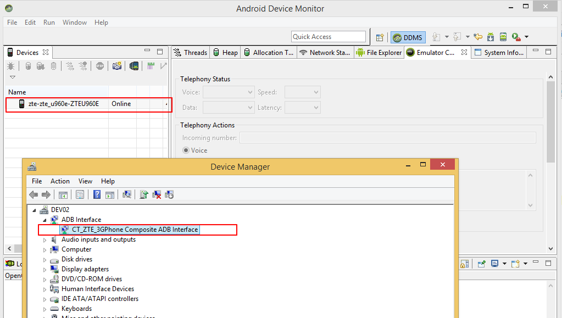Click the Open Perspective icon

380,37
